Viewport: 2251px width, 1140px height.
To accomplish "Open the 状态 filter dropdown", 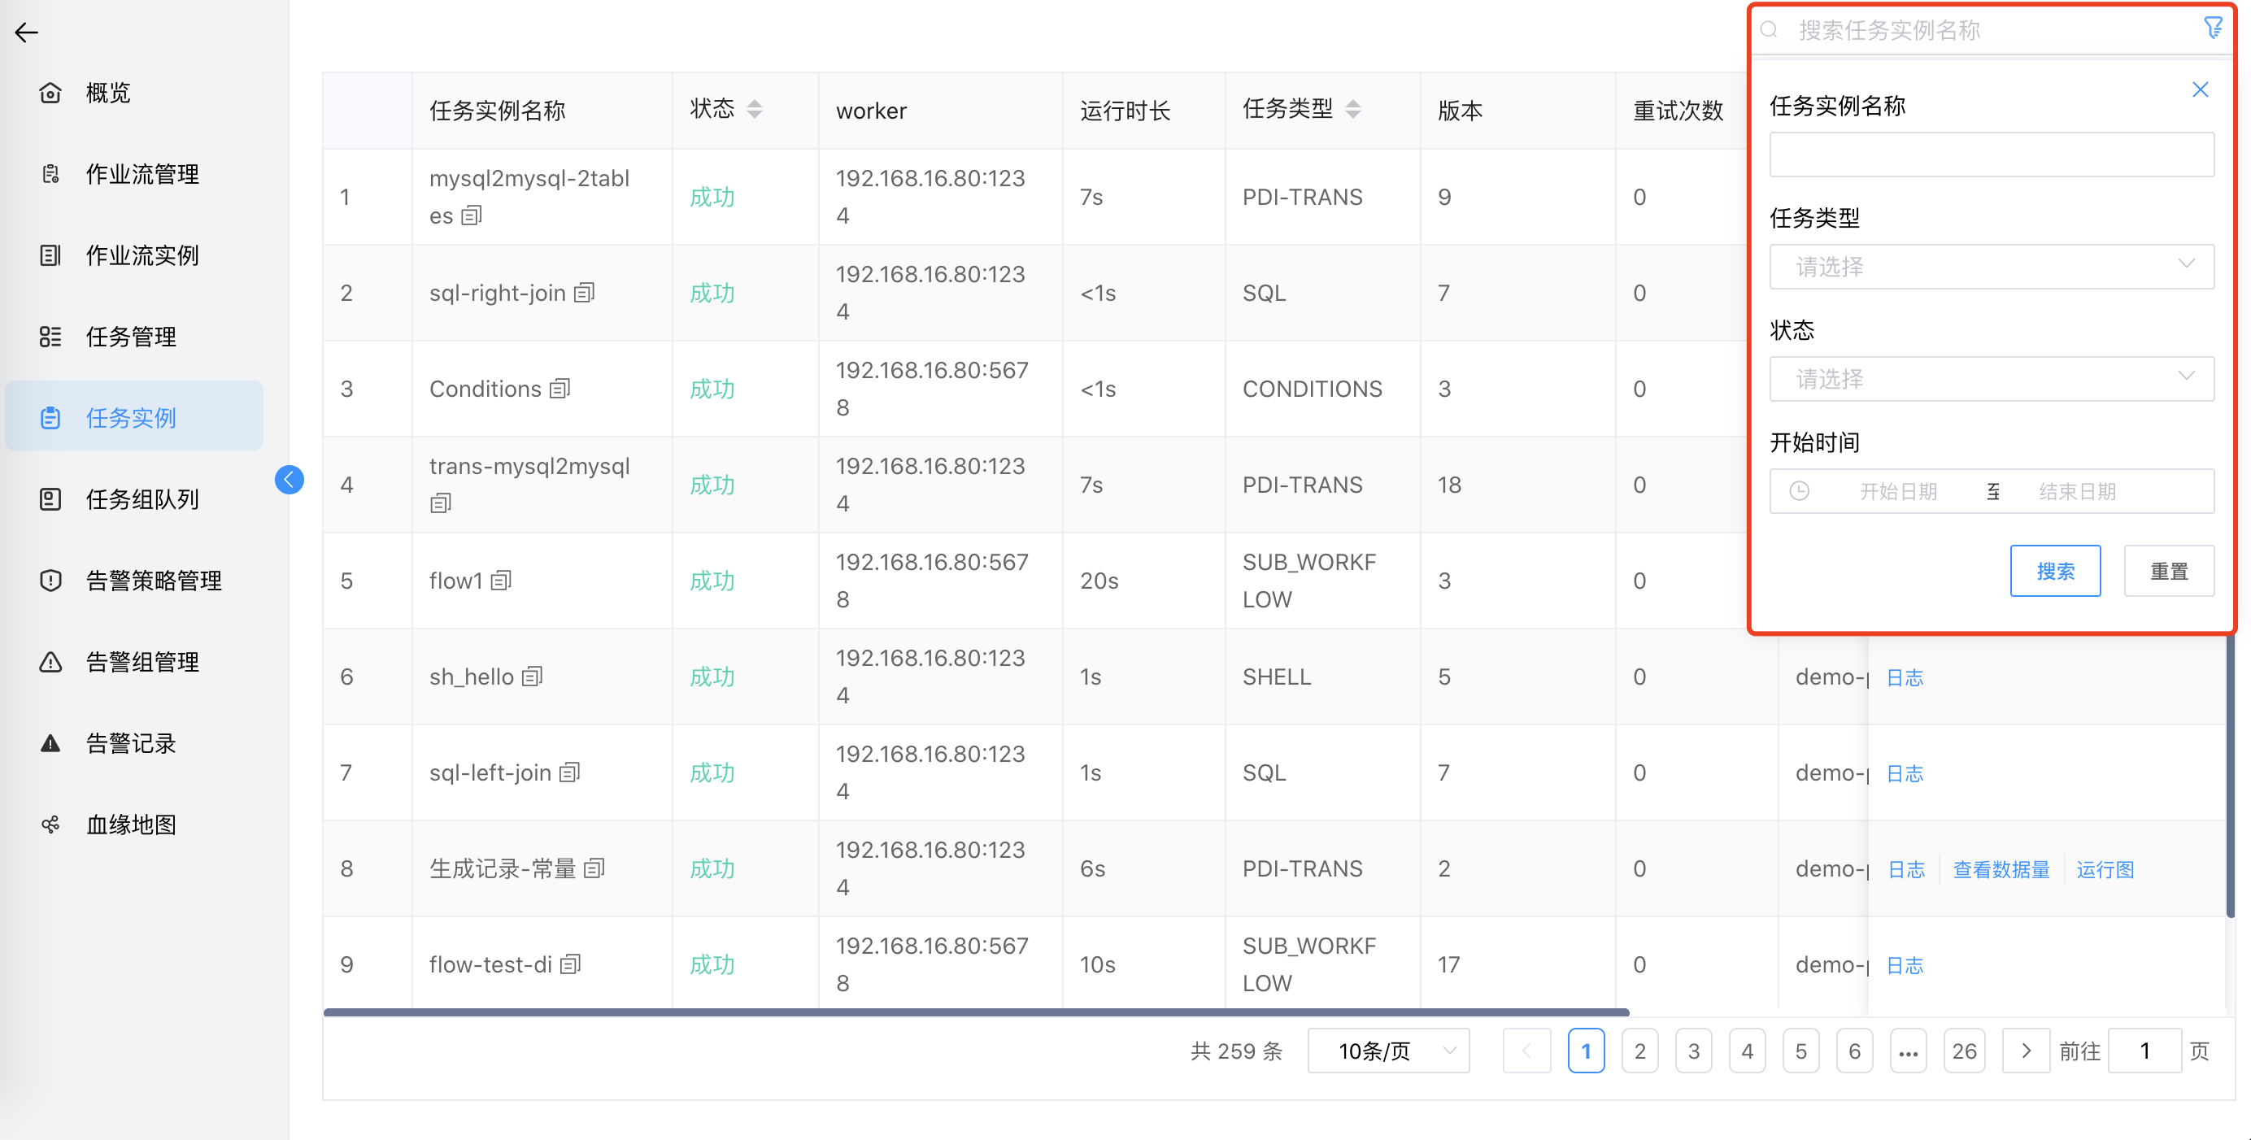I will [x=1991, y=379].
